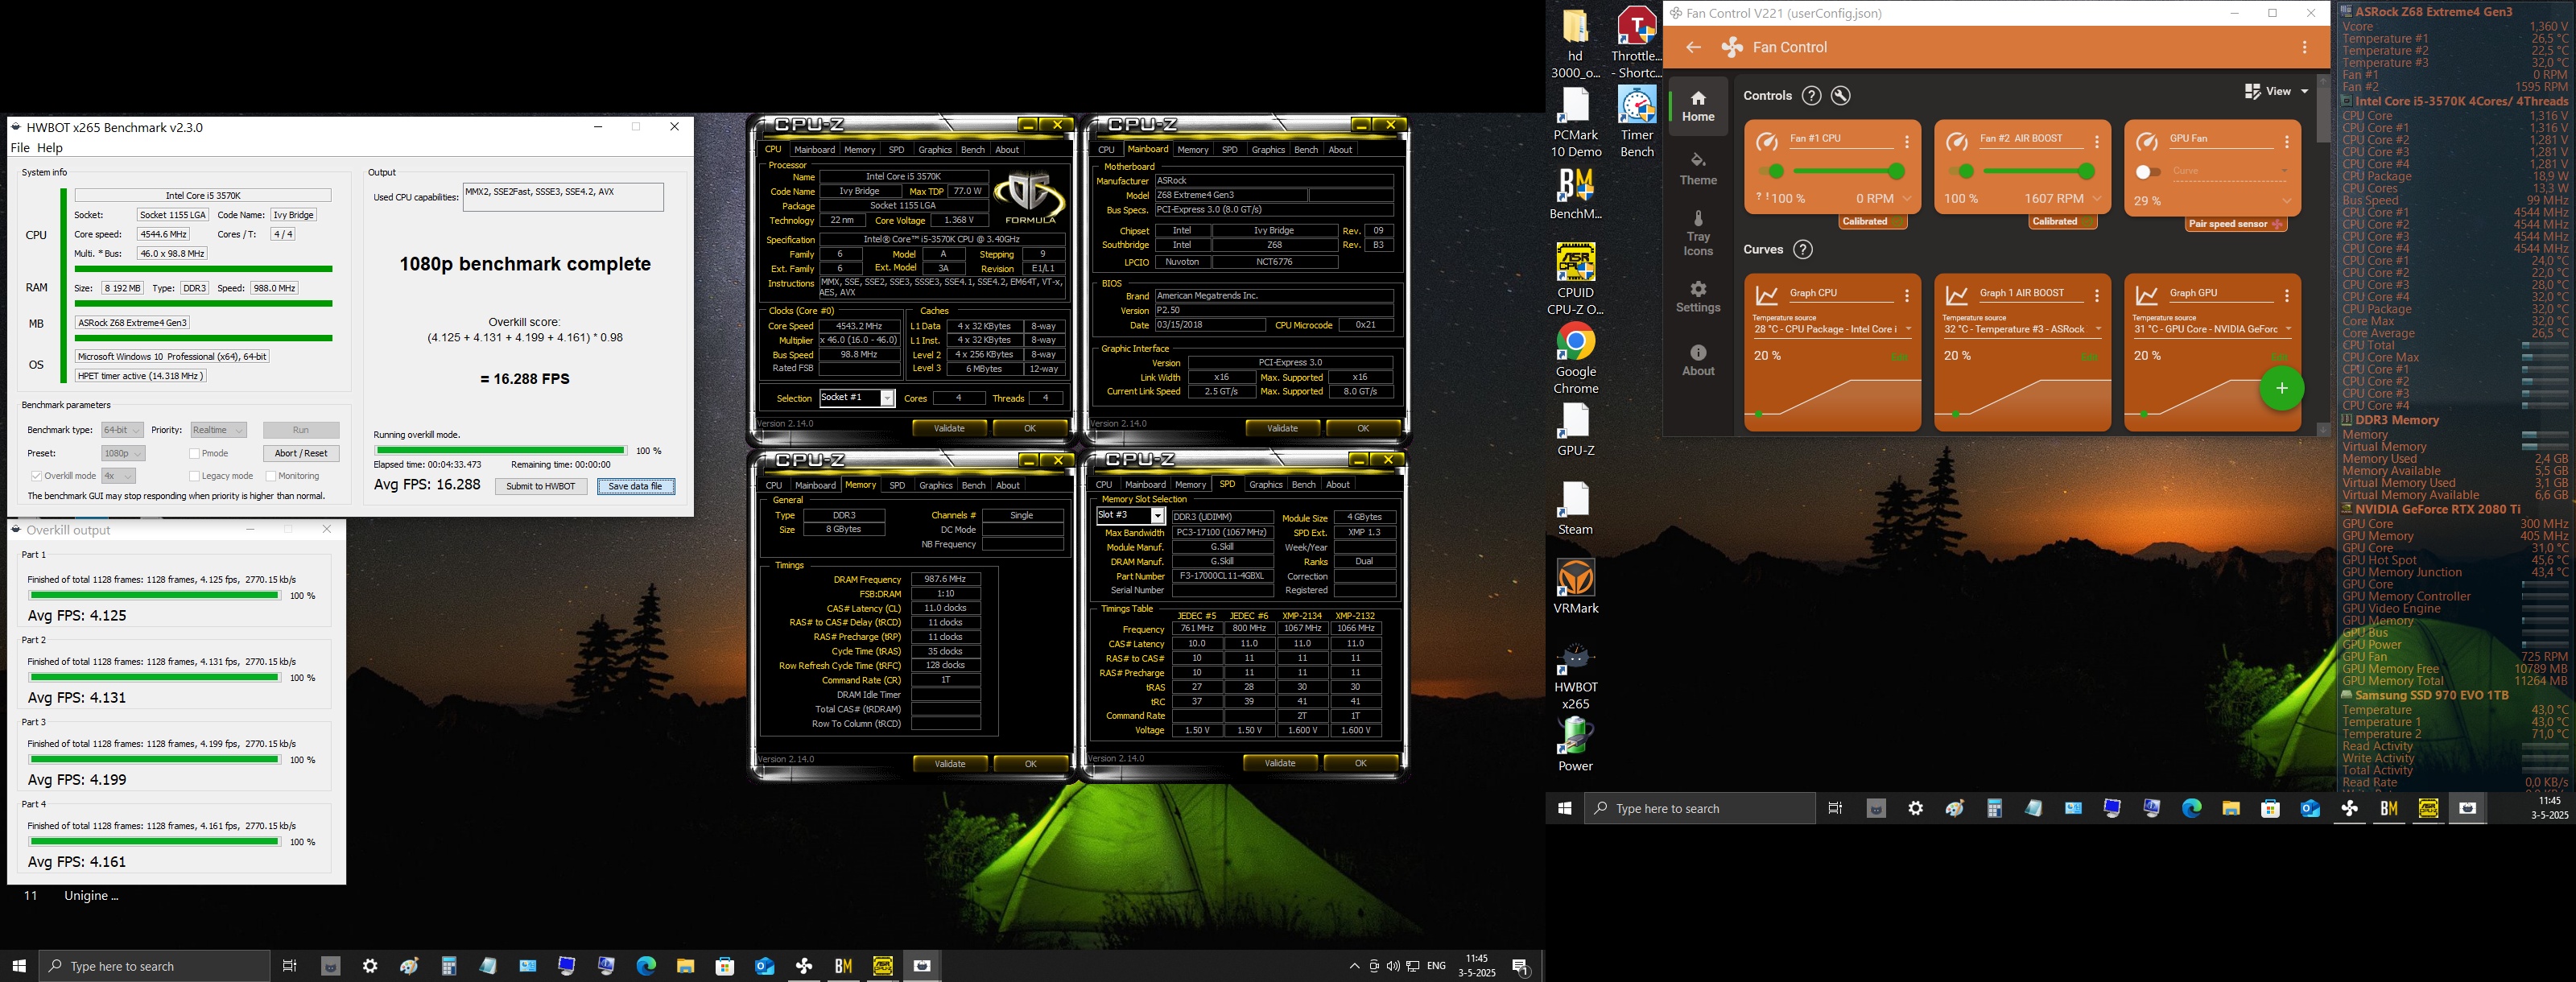
Task: Click Save data file button
Action: click(x=636, y=486)
